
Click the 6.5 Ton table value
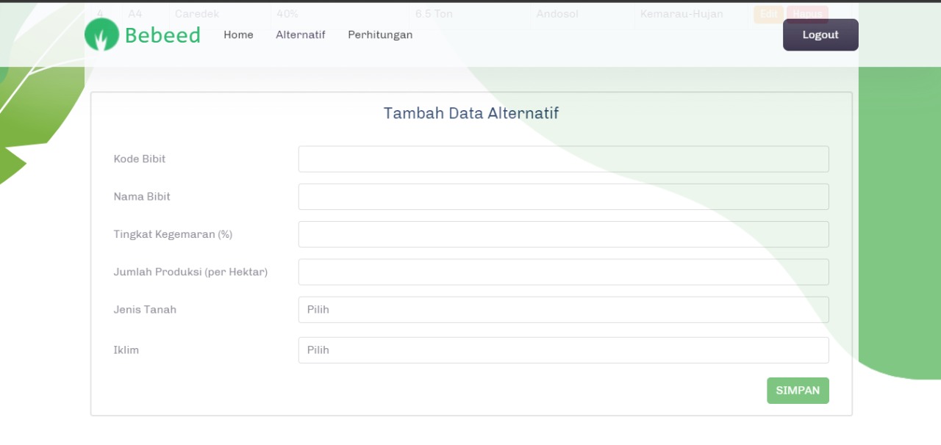point(433,13)
